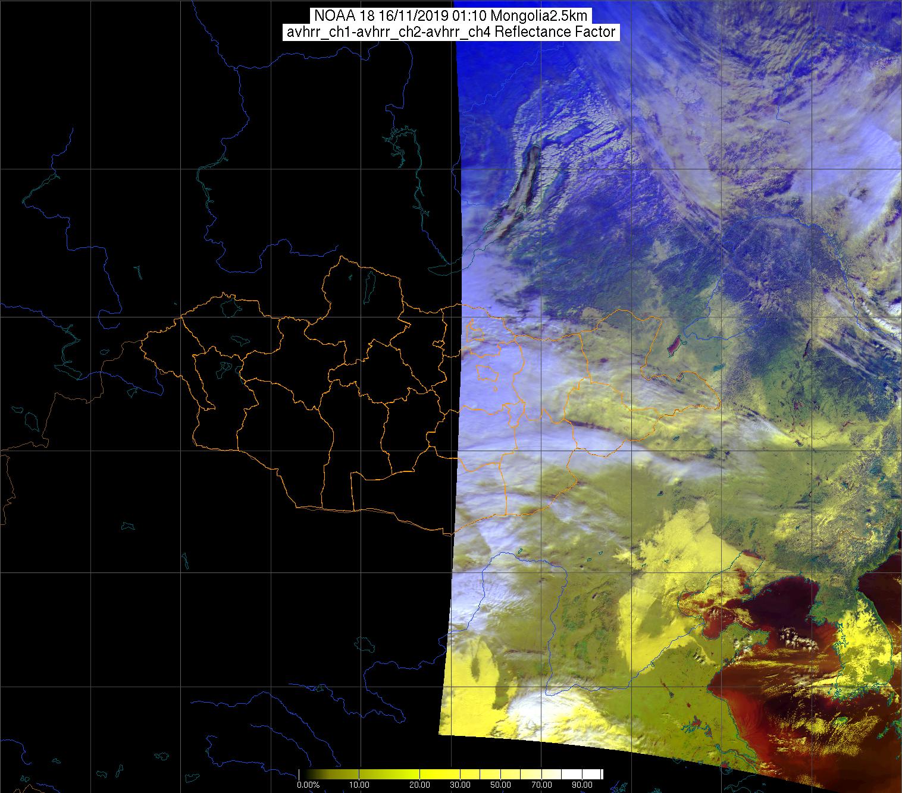Click the '50.00' colorbar label
The width and height of the screenshot is (902, 793).
click(501, 785)
